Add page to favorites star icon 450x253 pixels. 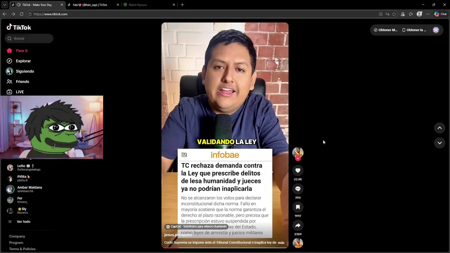[394, 14]
